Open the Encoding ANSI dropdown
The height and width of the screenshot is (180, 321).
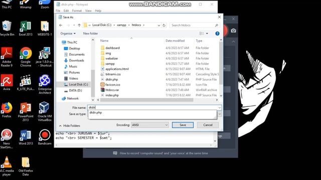point(149,125)
